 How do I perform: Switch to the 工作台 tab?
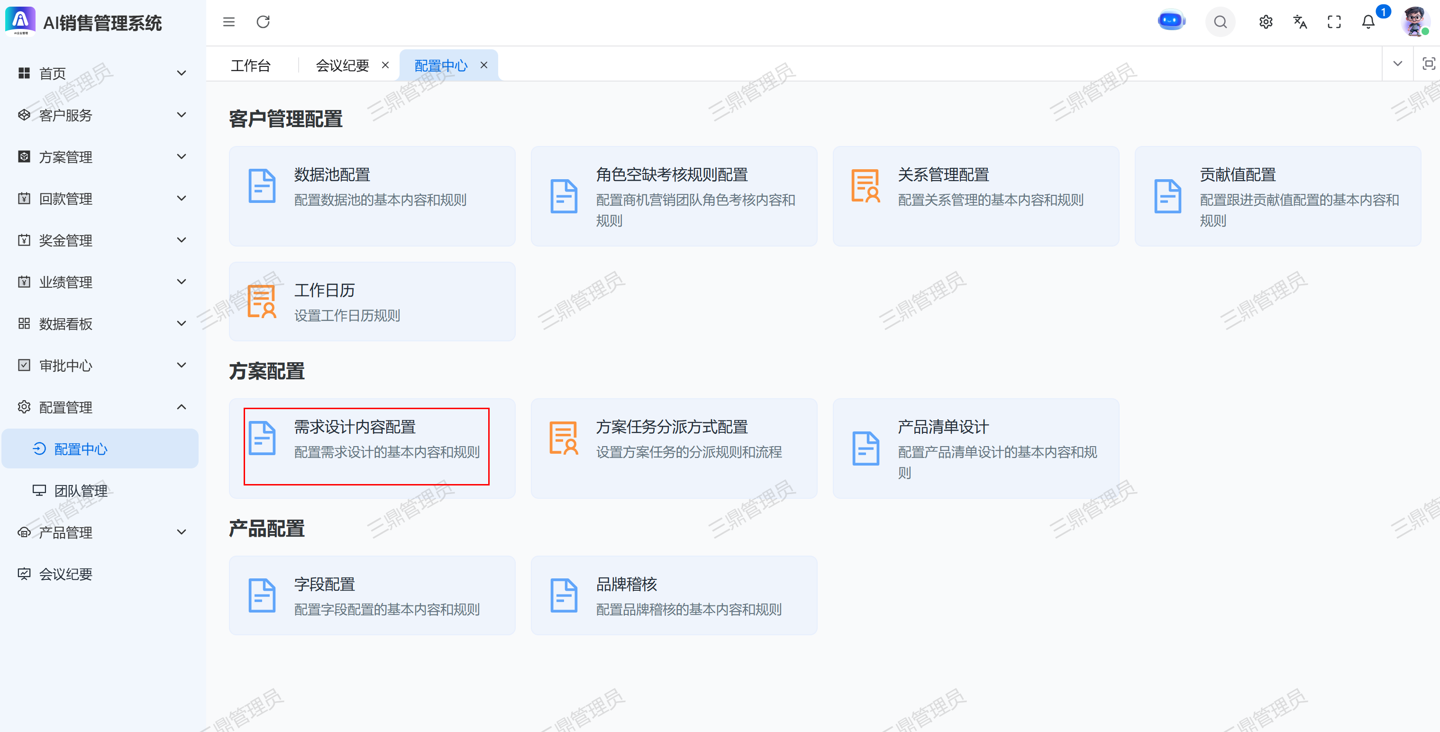(250, 65)
